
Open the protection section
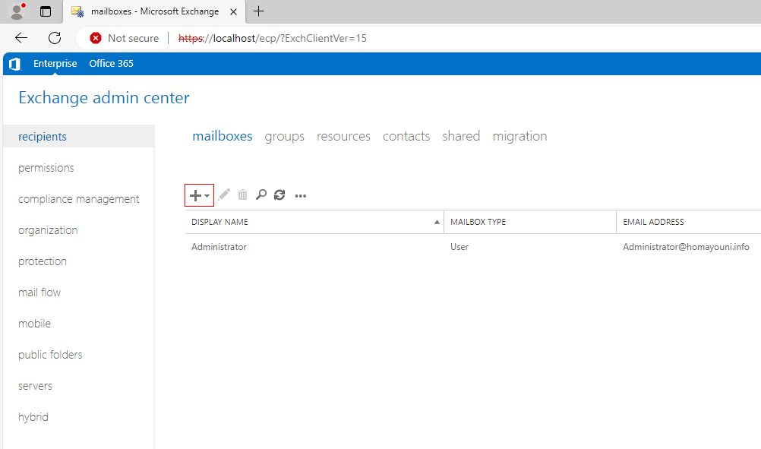43,261
